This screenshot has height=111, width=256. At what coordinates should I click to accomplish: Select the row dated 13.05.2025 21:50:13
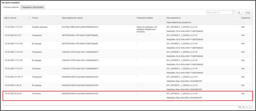pos(128,79)
